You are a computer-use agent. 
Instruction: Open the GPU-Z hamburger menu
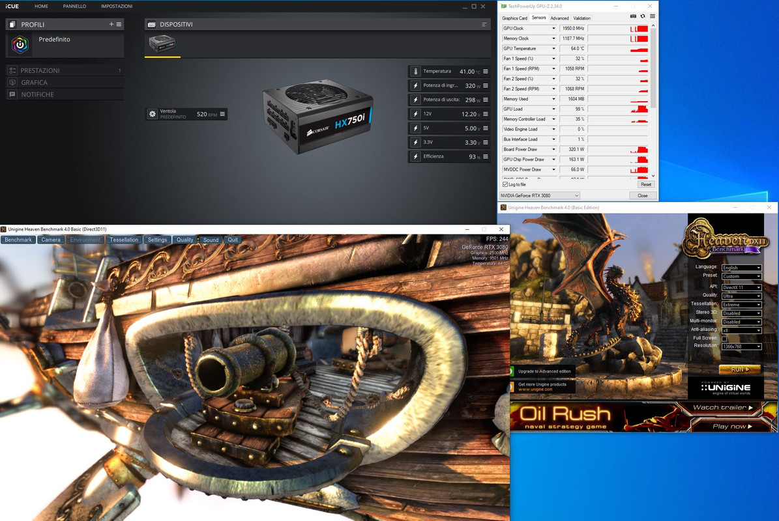(x=653, y=16)
